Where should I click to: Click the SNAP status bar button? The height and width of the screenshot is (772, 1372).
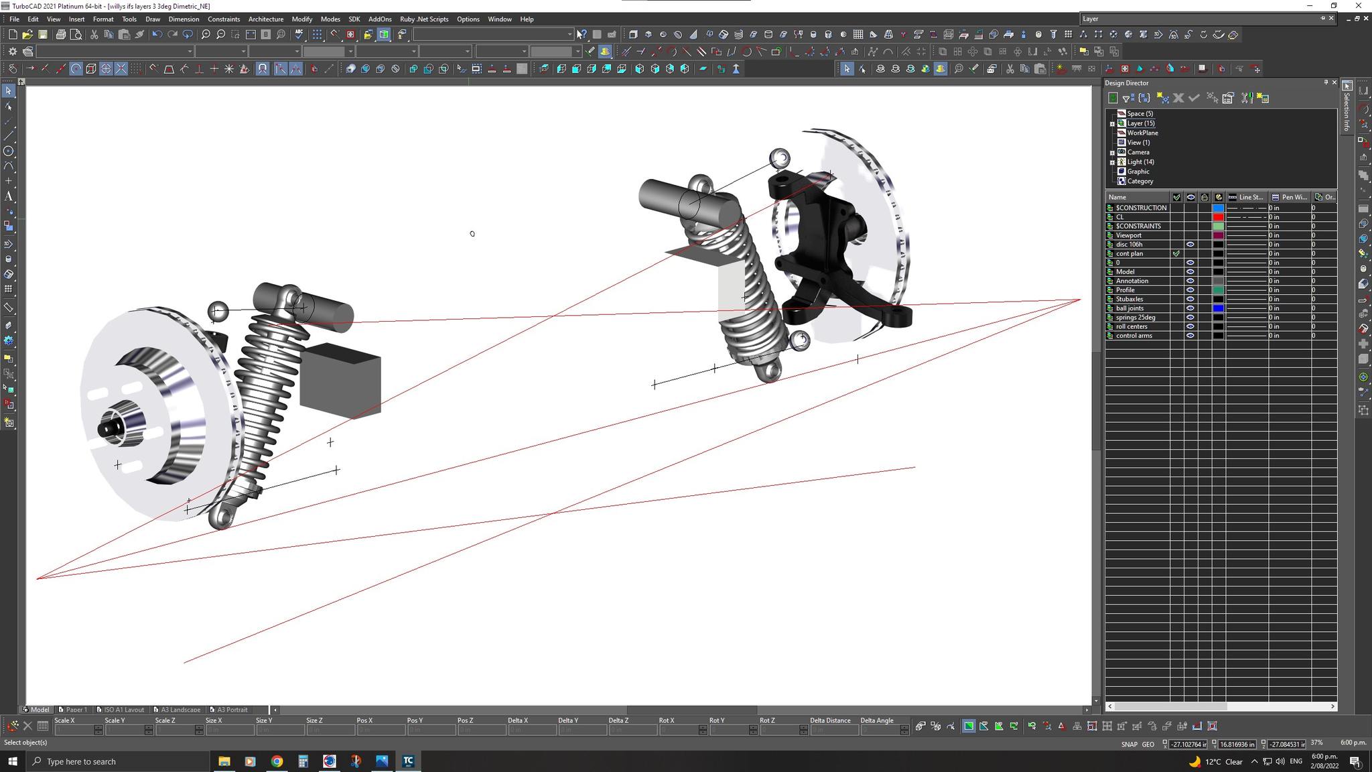[x=1129, y=744]
